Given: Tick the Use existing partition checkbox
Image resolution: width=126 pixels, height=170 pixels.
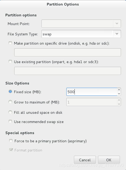Looking at the screenshot, I should pyautogui.click(x=10, y=62).
